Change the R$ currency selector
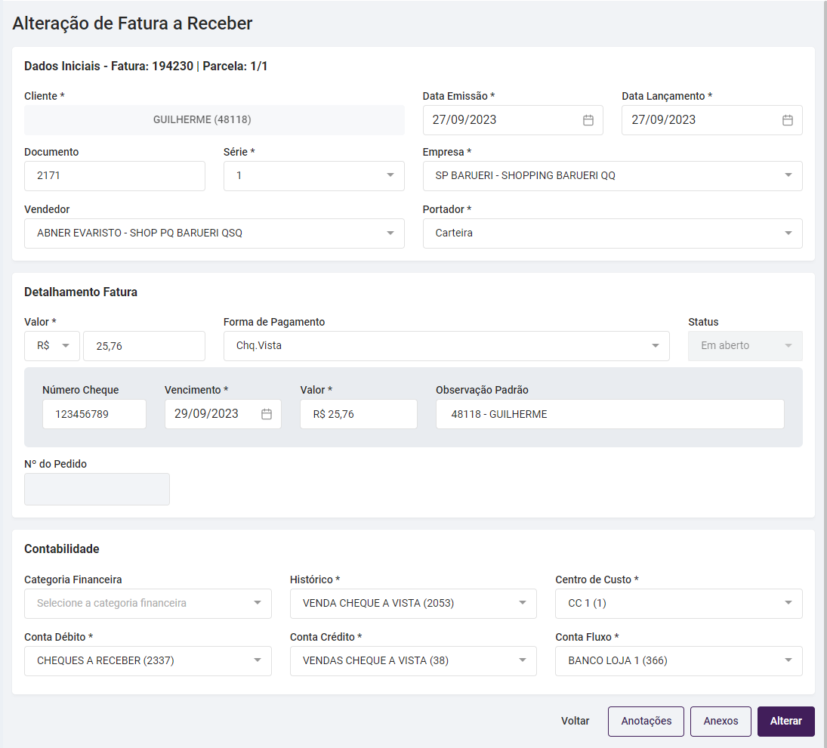Screen dimensions: 827x748 pos(51,346)
